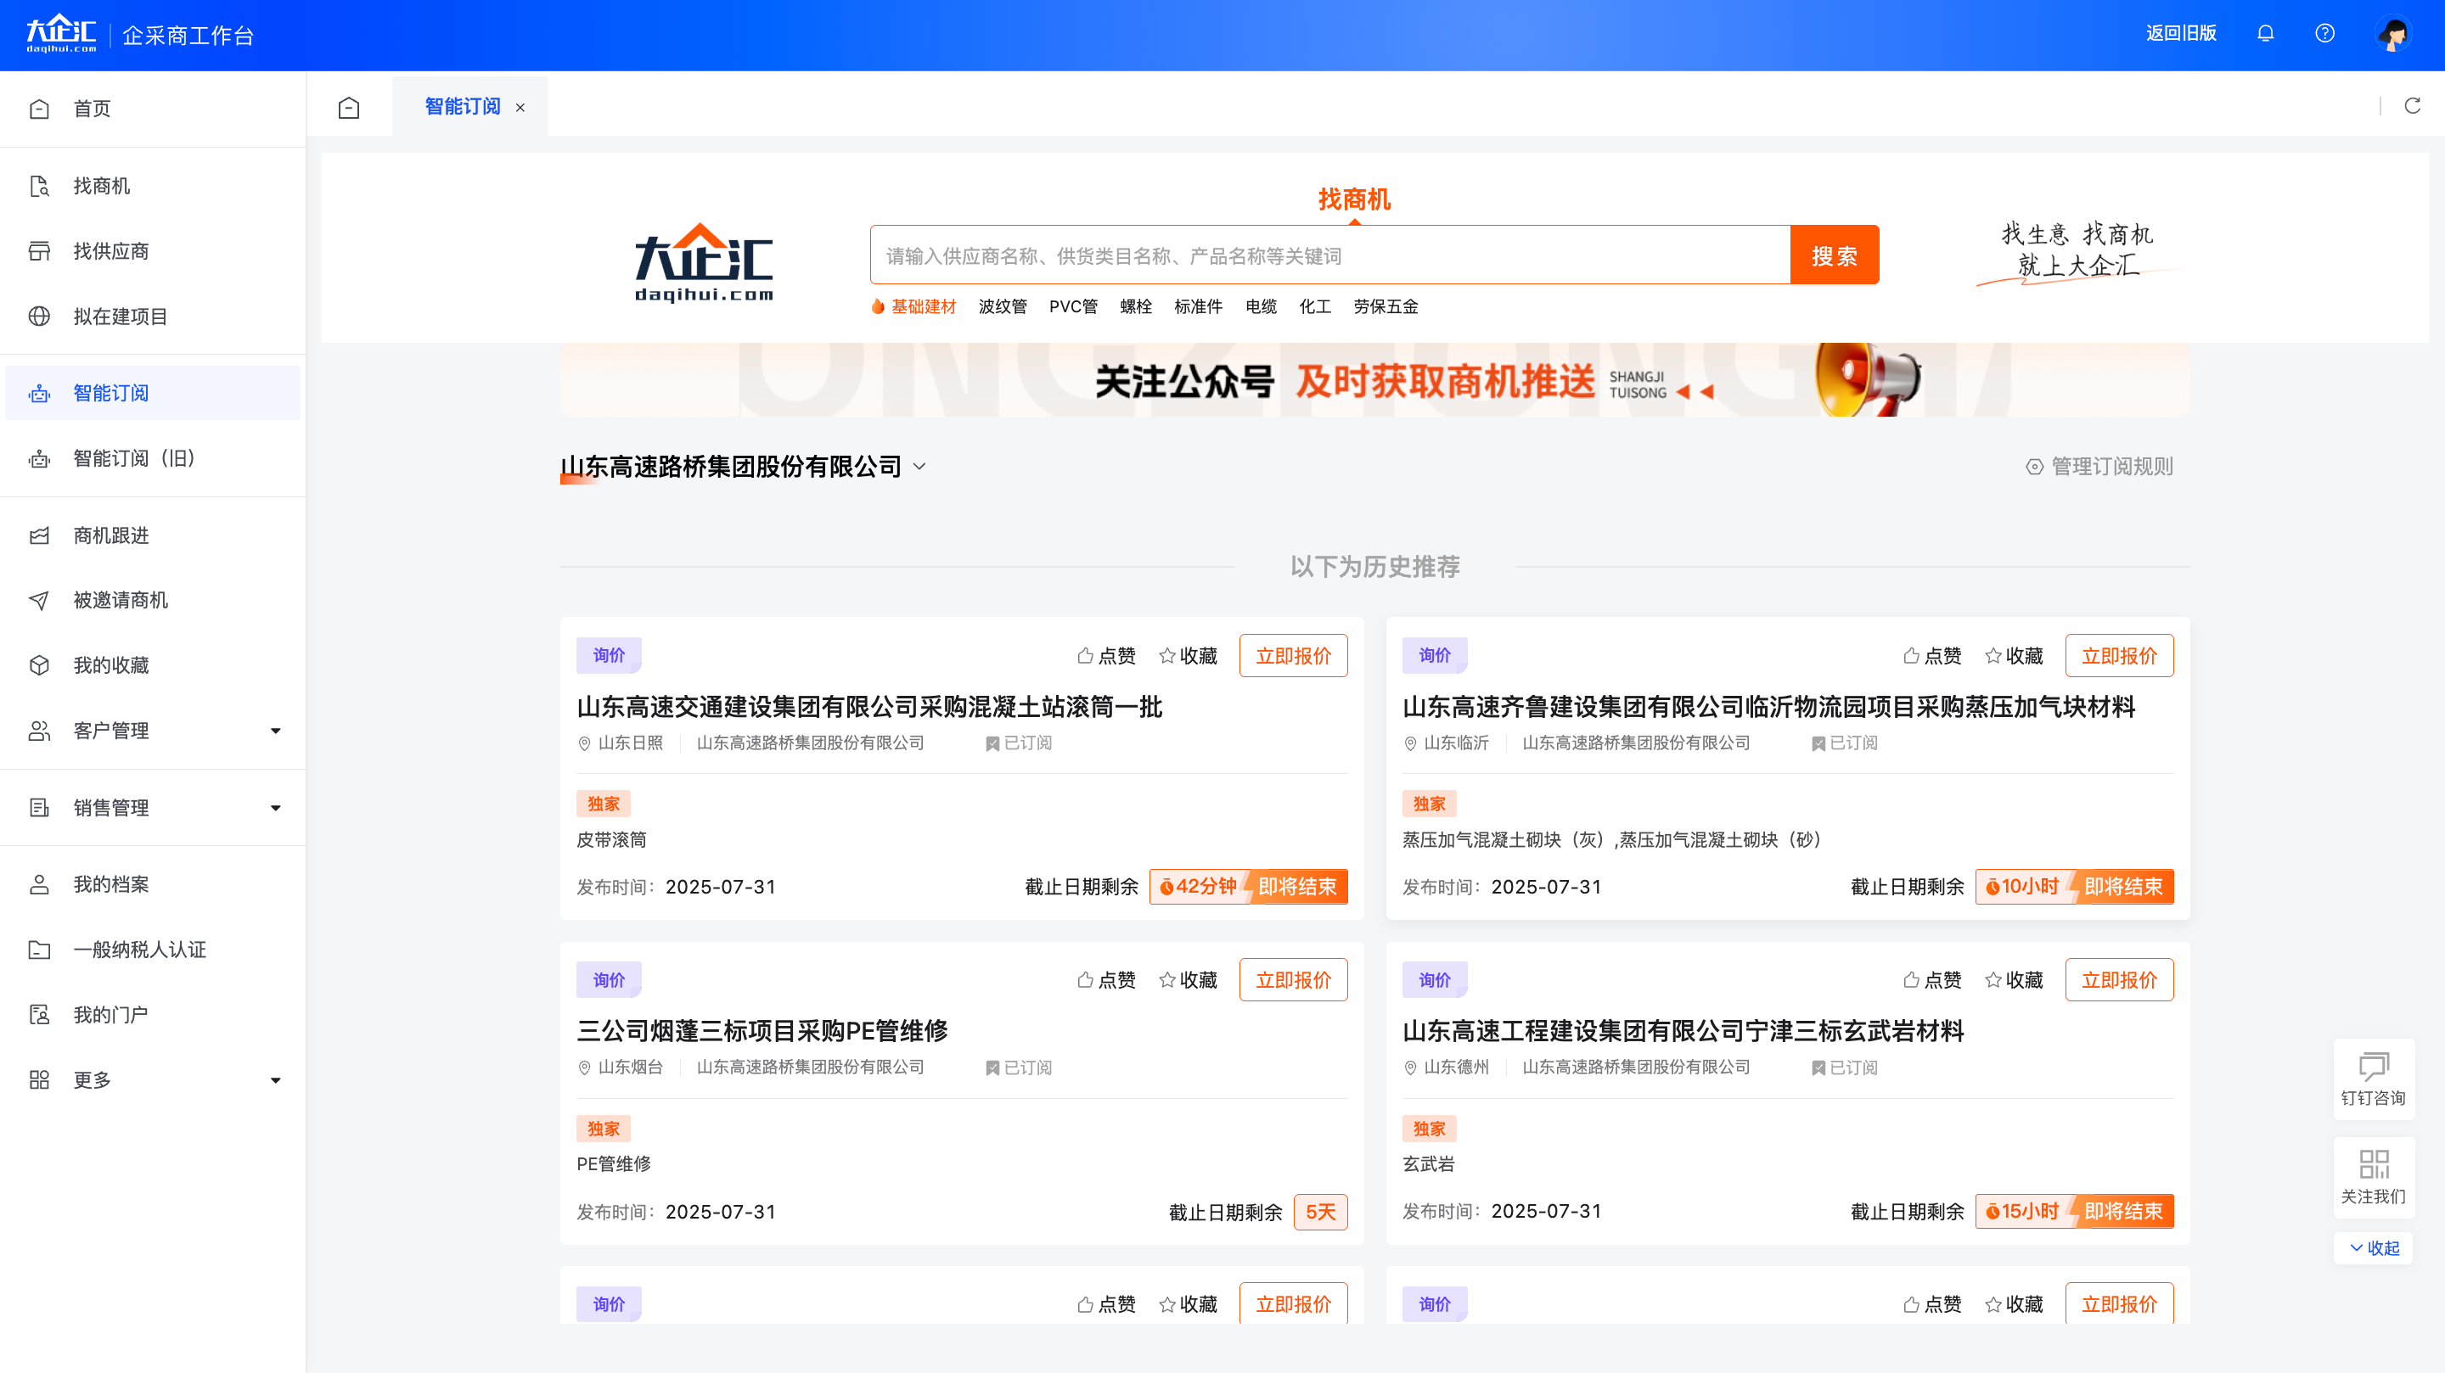Click 立即报价 for PE管维修 listing
Screen dimensions: 2445x1373
(1293, 981)
